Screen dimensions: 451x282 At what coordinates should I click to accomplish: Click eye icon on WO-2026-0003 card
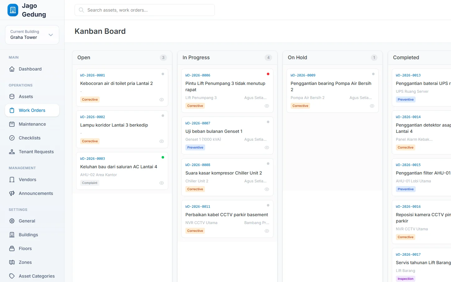click(162, 183)
